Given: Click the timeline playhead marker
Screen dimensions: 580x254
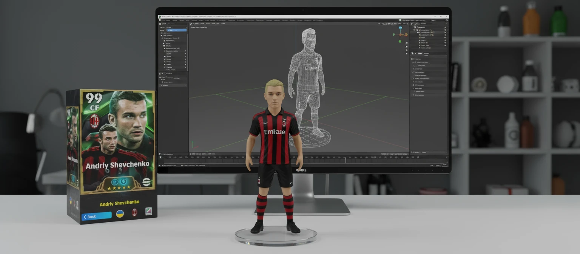Looking at the screenshot, I should coord(346,160).
